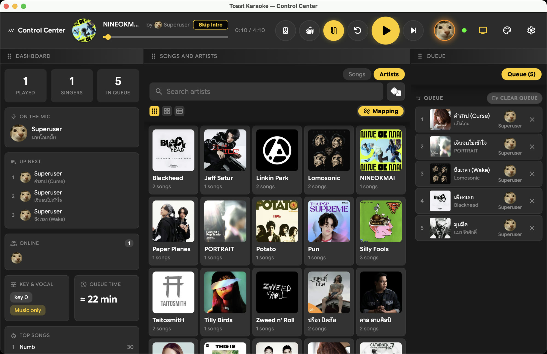This screenshot has height=354, width=547.
Task: Open the Pun artist card
Action: point(329,231)
